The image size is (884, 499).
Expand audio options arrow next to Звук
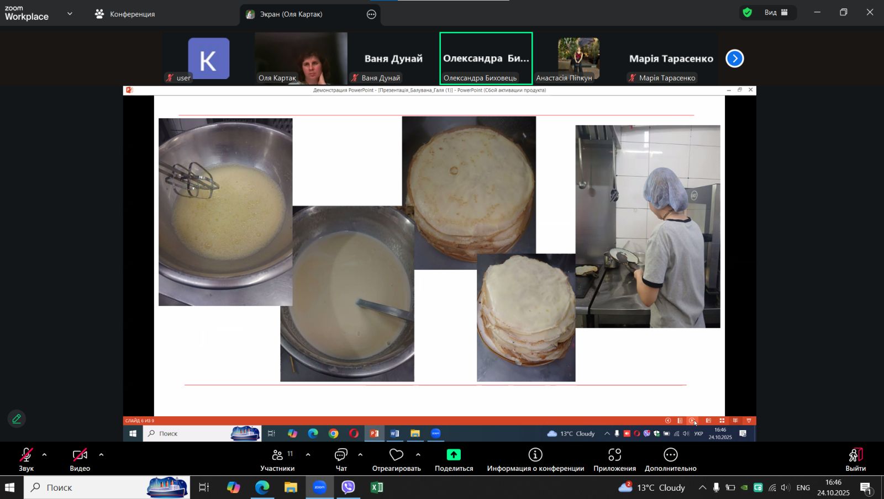[44, 455]
